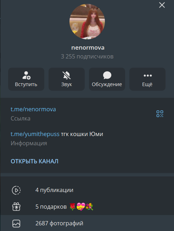
Task: Follow the t.me/yumithepuss link
Action: tap(35, 134)
